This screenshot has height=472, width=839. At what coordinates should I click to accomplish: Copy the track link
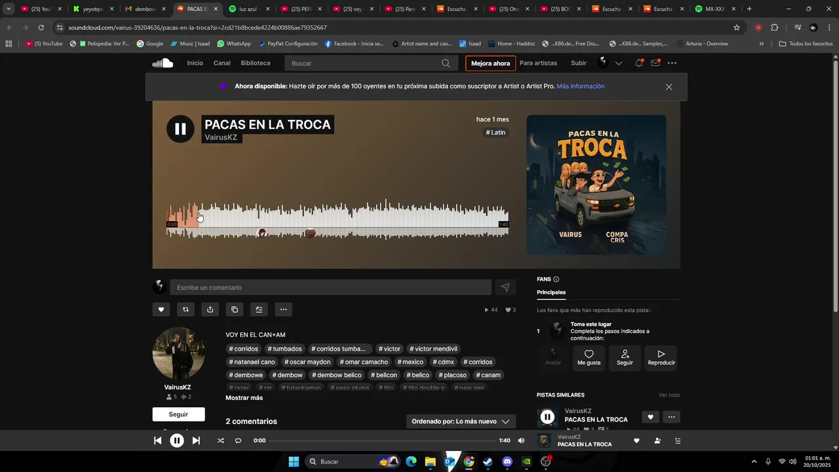tap(235, 309)
